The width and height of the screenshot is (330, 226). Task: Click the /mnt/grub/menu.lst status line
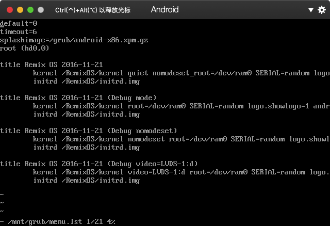pos(58,221)
